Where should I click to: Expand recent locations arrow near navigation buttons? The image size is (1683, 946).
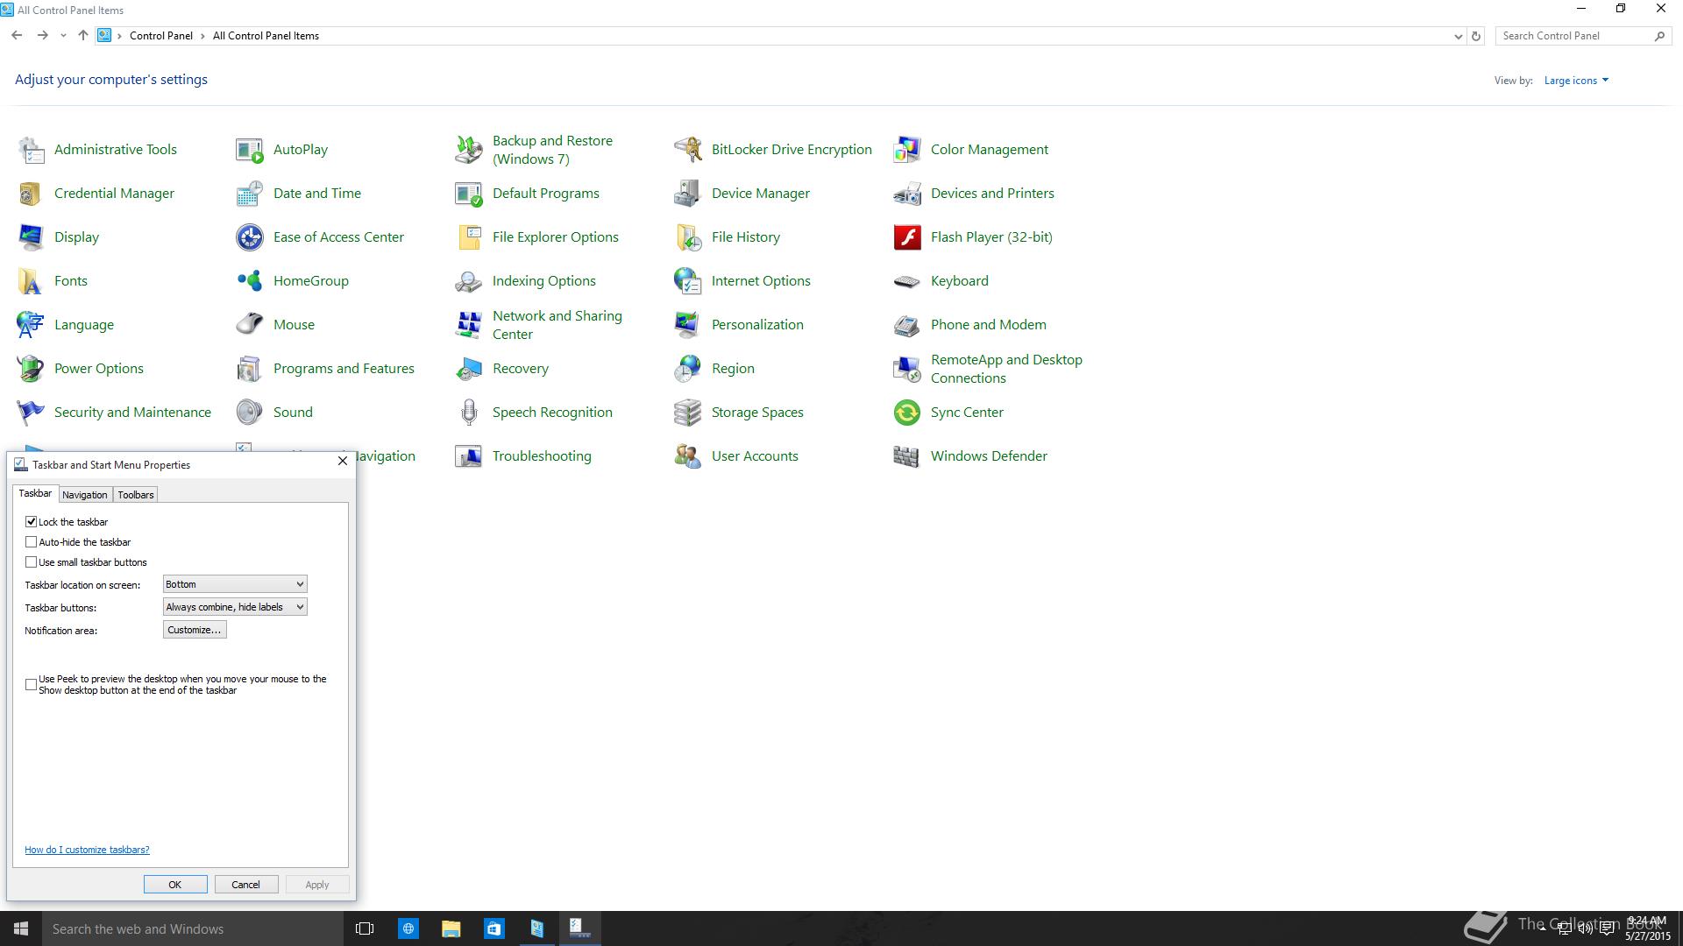(x=63, y=36)
